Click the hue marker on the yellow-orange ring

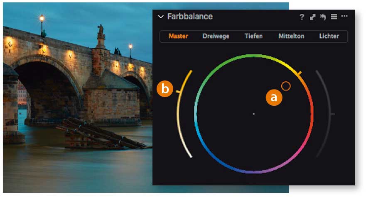tap(299, 73)
